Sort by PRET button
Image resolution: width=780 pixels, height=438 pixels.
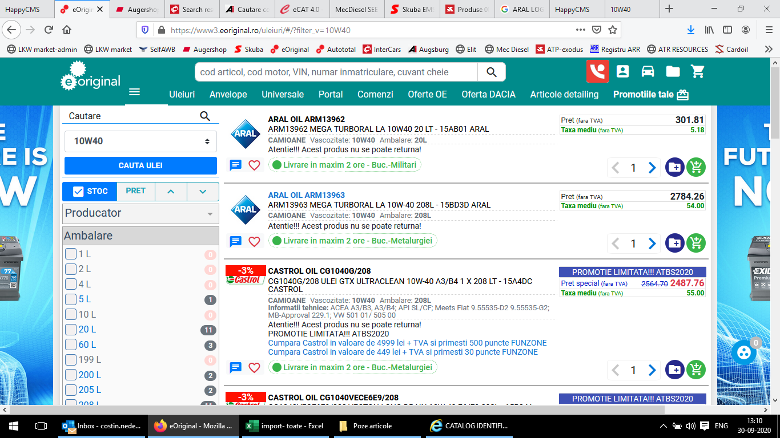(x=136, y=191)
